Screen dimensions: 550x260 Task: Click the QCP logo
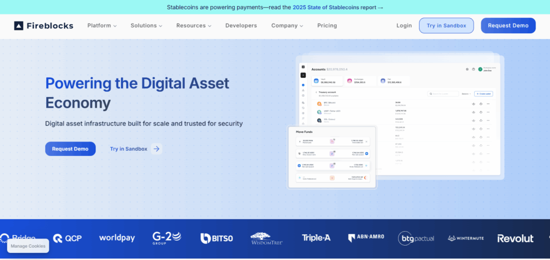pos(67,239)
